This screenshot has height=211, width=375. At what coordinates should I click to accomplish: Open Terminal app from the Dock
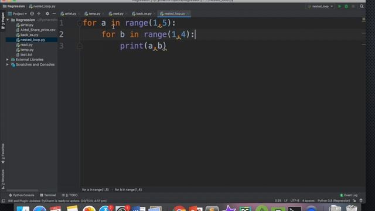coord(294,209)
